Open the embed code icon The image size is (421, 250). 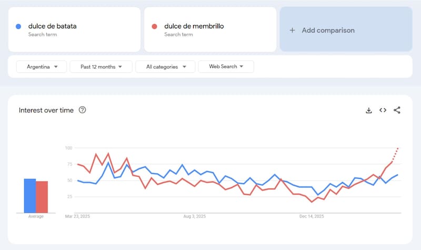(x=383, y=110)
